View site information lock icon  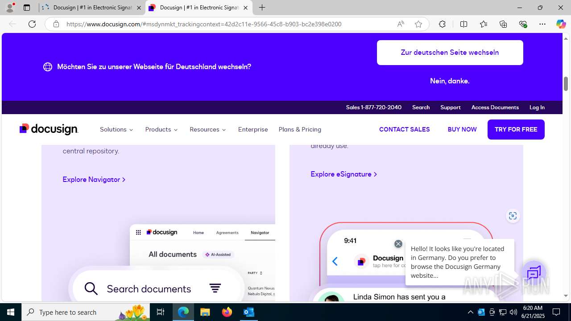pos(56,24)
